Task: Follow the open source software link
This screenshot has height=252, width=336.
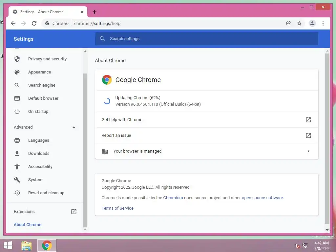Action: click(x=262, y=198)
